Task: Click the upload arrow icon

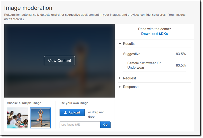Action: tap(66, 113)
